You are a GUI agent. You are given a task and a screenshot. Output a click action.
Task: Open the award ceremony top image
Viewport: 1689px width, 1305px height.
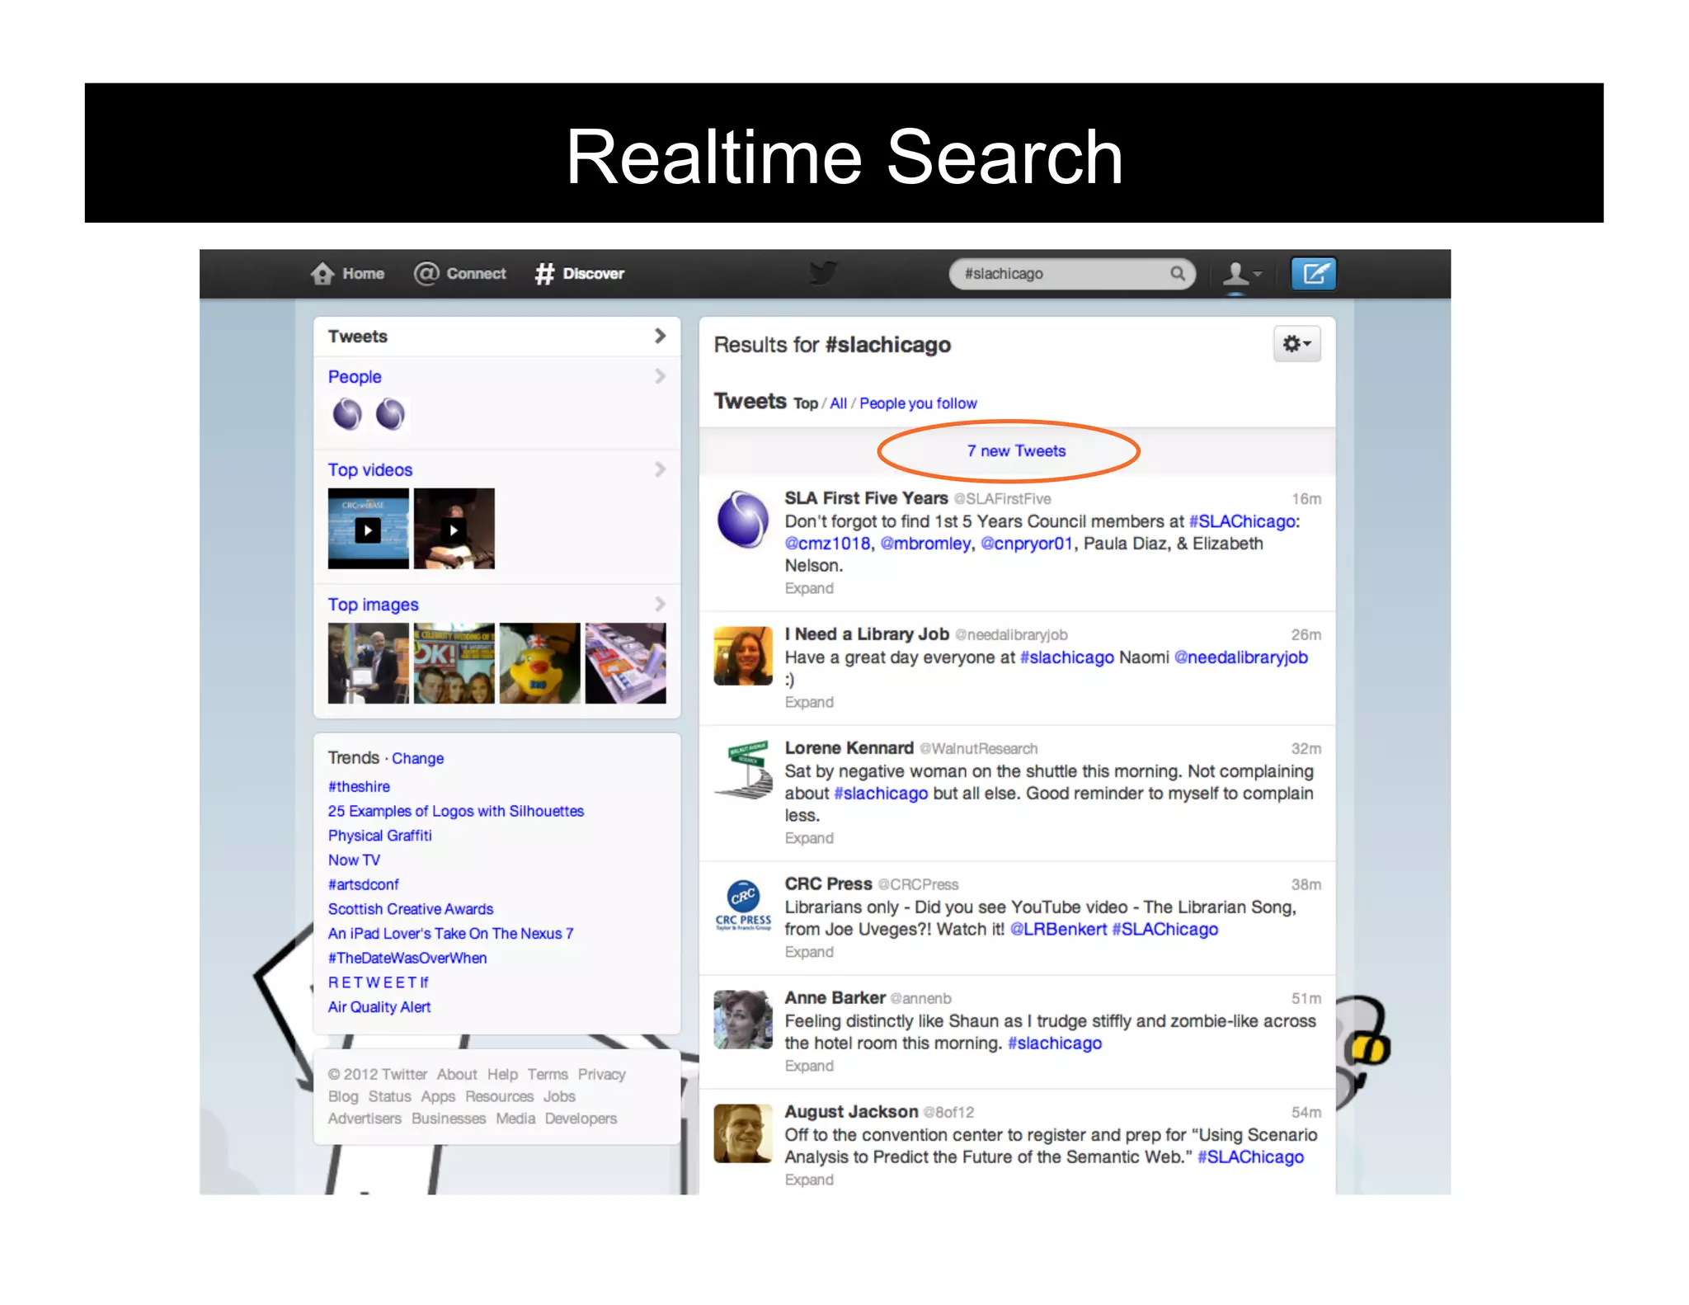(x=368, y=663)
